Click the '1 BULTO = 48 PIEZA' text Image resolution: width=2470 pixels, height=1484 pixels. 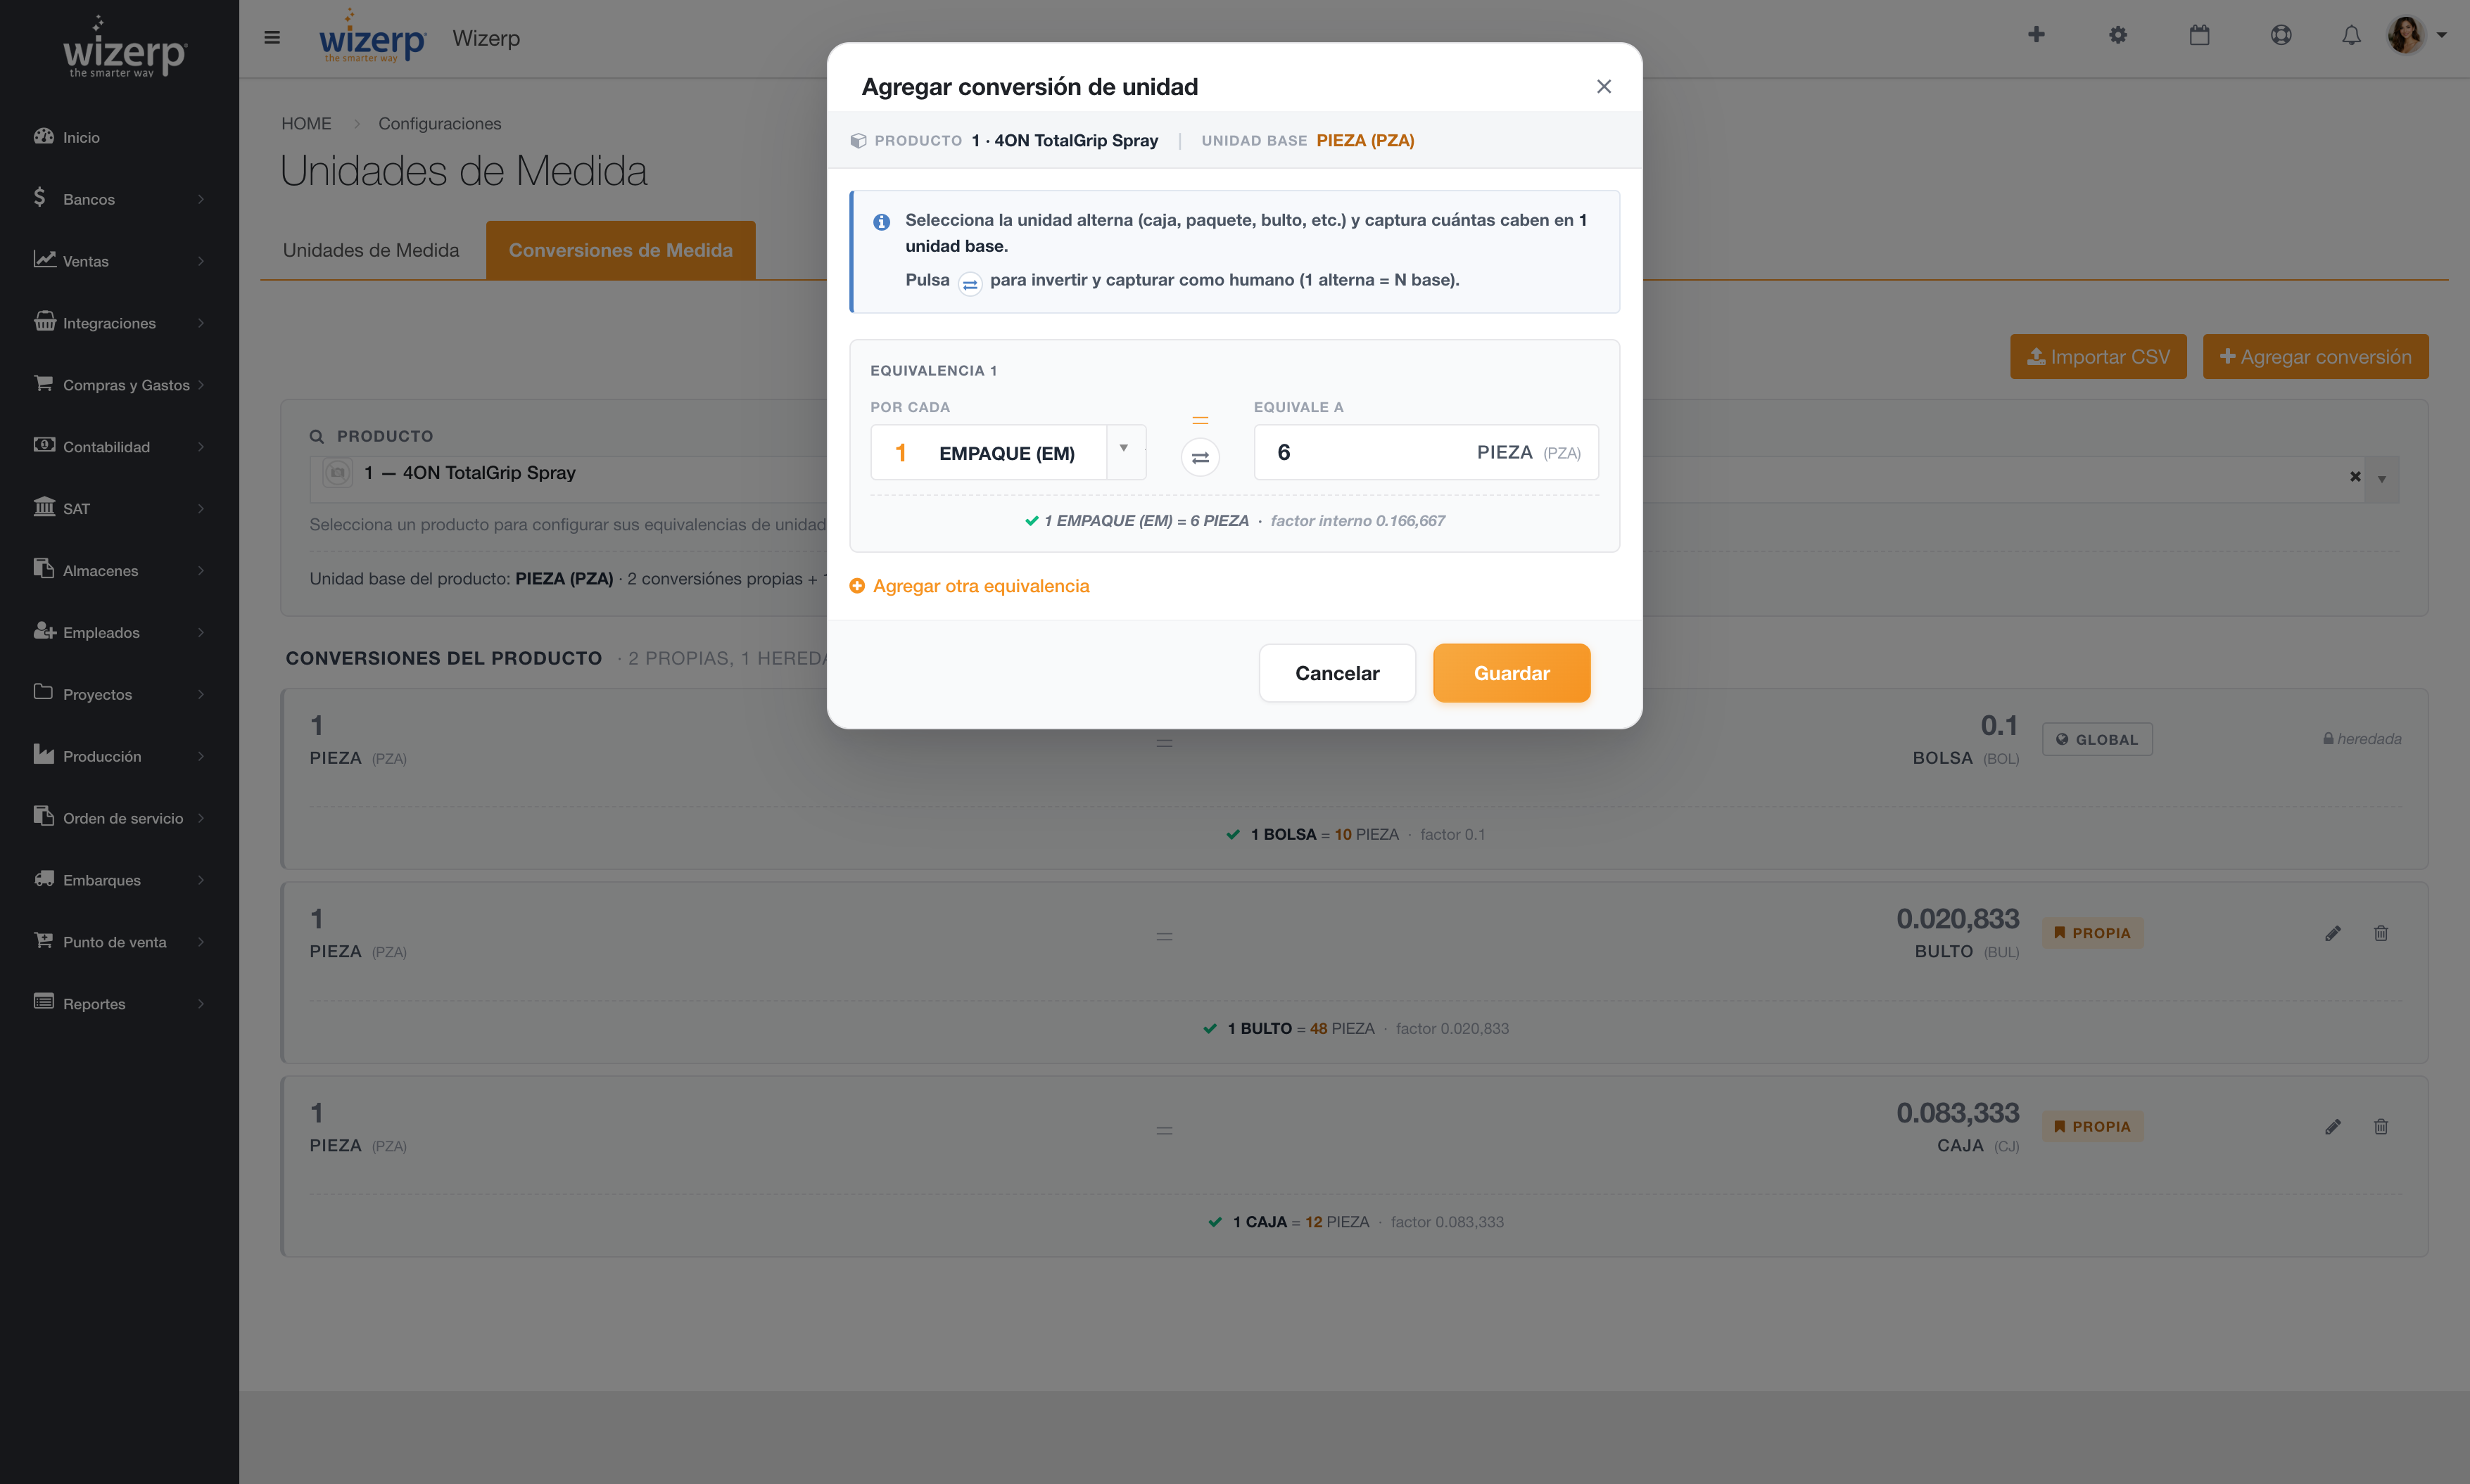(x=1300, y=1029)
